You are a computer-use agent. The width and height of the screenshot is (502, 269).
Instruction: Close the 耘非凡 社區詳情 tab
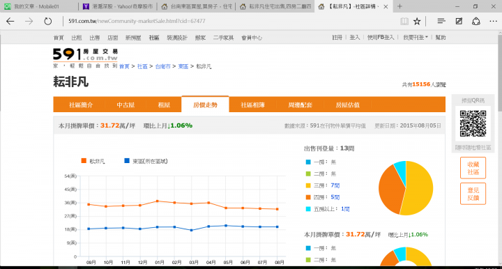point(386,6)
